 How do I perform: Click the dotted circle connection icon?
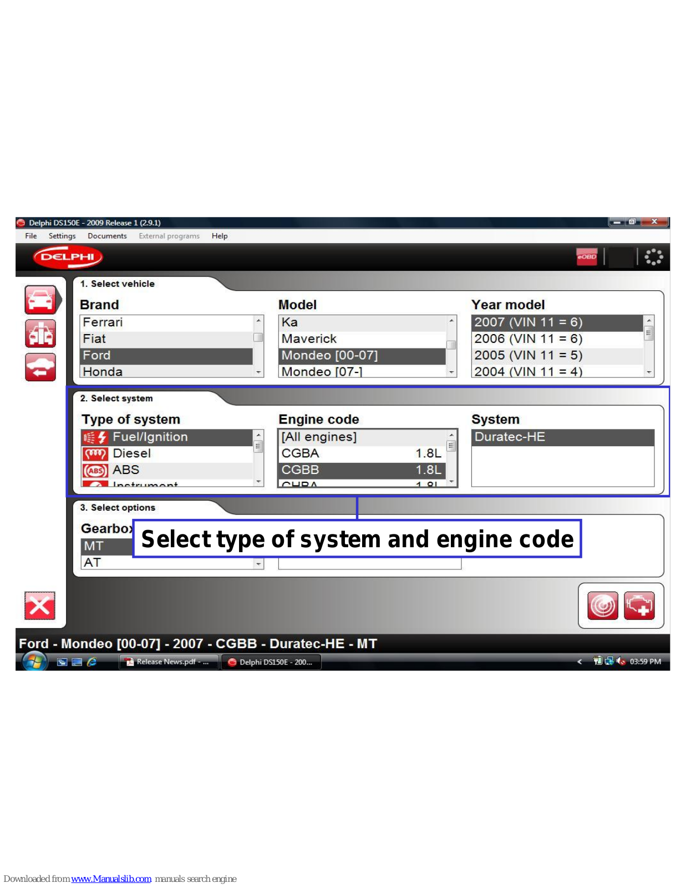654,257
